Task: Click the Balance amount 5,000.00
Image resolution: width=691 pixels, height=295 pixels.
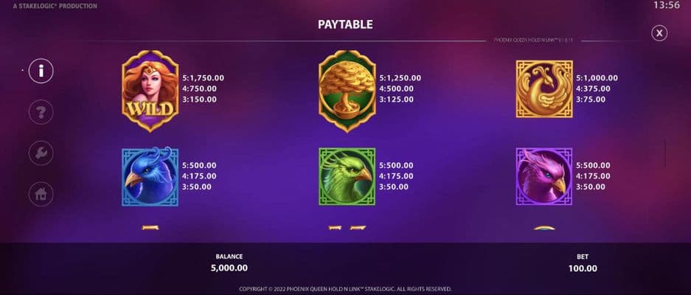Action: pos(229,268)
